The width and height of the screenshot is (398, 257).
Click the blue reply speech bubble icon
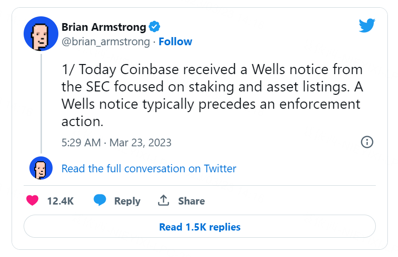100,200
